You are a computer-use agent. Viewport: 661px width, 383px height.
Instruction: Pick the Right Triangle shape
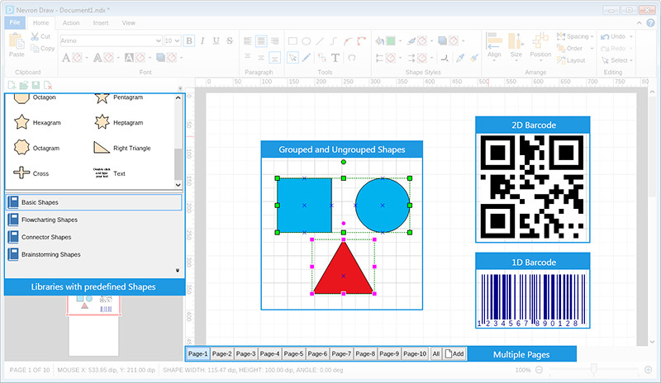click(102, 148)
